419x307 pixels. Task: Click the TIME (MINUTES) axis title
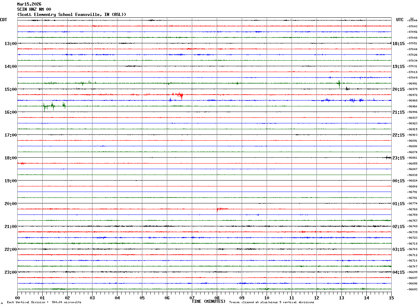tap(208, 301)
